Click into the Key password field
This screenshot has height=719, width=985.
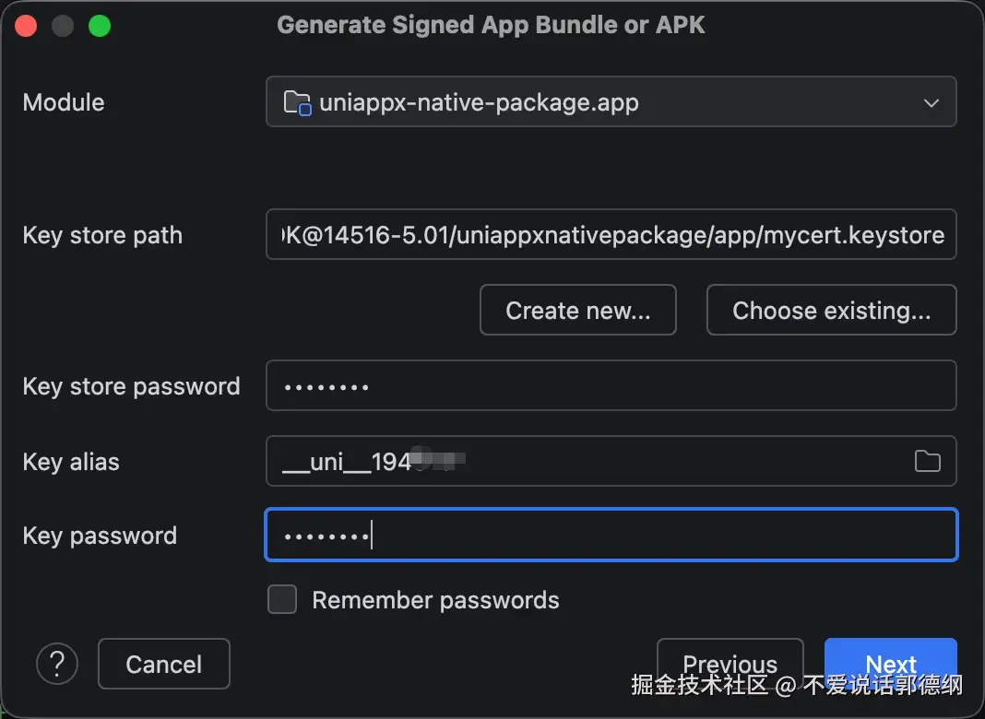tap(611, 536)
